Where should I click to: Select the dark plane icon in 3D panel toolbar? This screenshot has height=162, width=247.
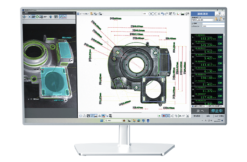tap(34, 17)
